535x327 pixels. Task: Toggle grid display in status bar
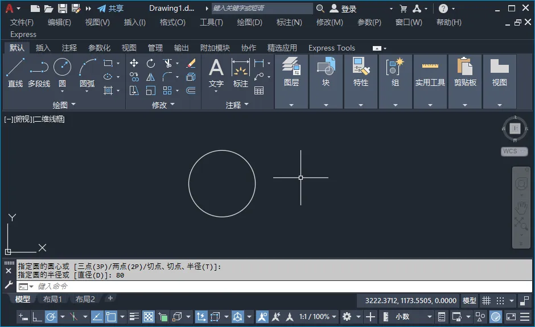click(x=486, y=300)
